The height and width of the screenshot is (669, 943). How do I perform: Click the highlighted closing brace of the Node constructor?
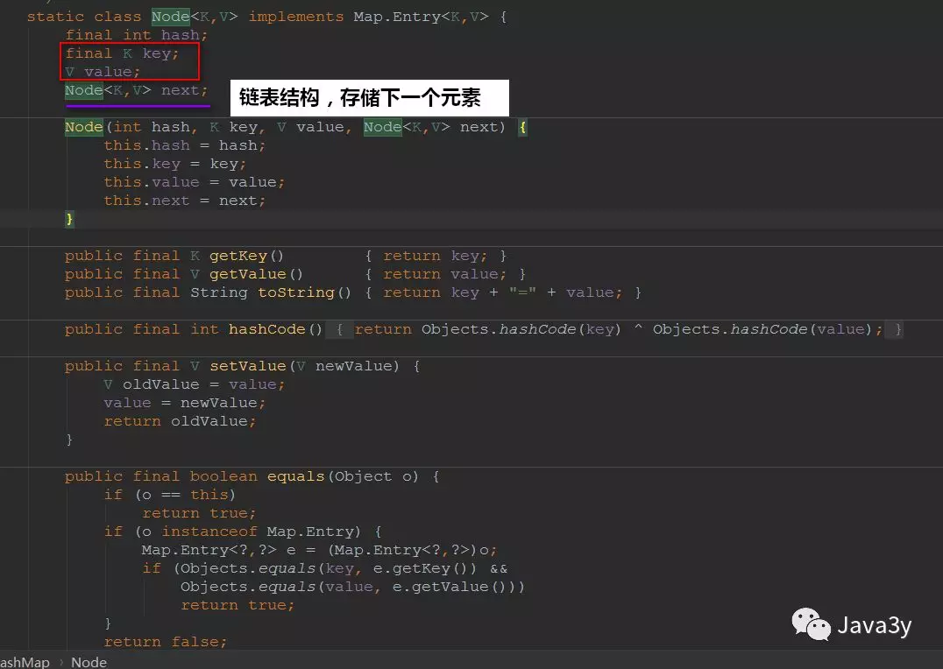[70, 219]
